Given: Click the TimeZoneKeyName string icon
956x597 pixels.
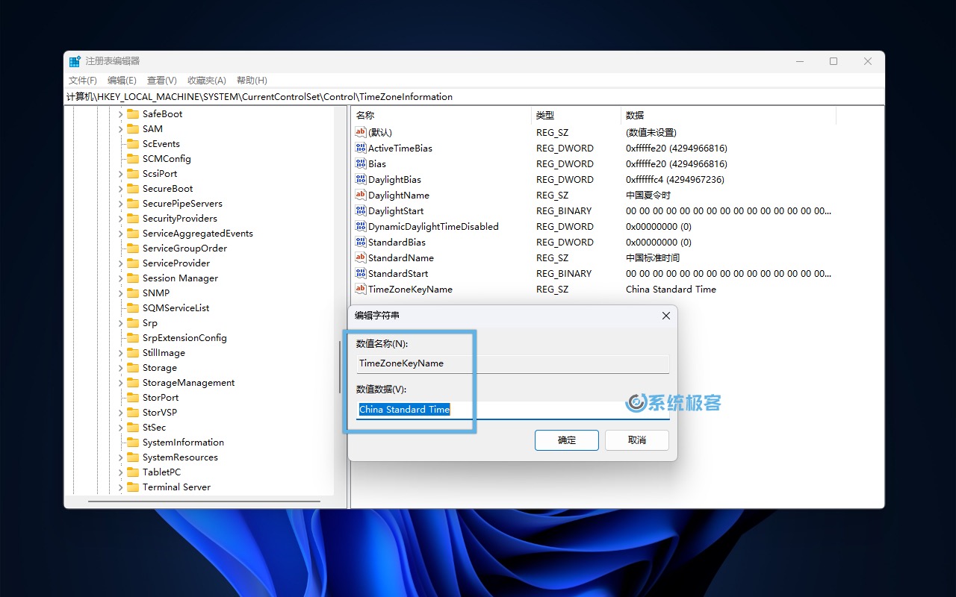Looking at the screenshot, I should pos(361,289).
